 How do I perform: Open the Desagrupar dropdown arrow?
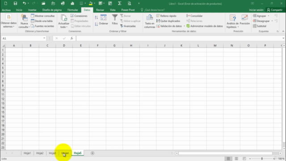[x=272, y=21]
